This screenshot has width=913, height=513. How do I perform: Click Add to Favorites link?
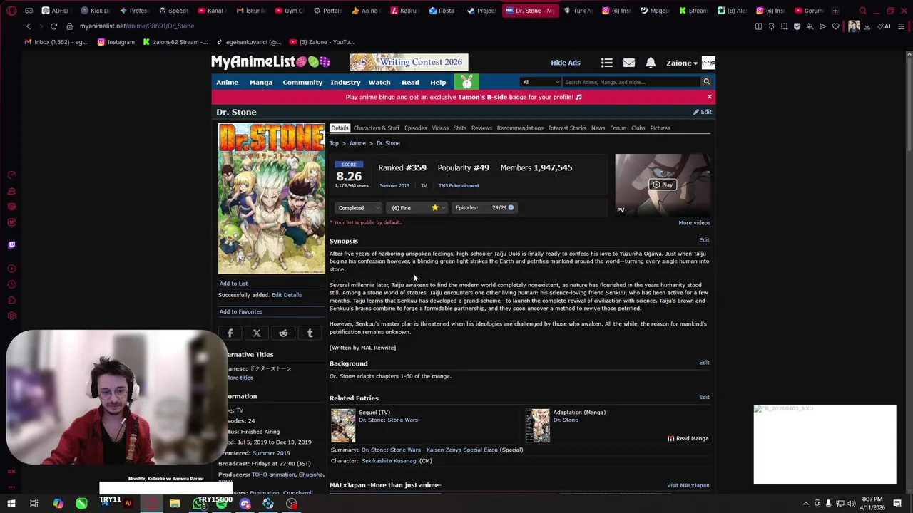click(241, 311)
